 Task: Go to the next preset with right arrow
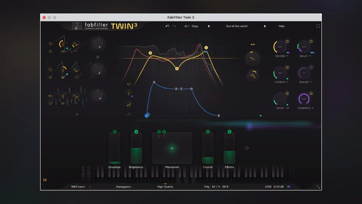(265, 26)
